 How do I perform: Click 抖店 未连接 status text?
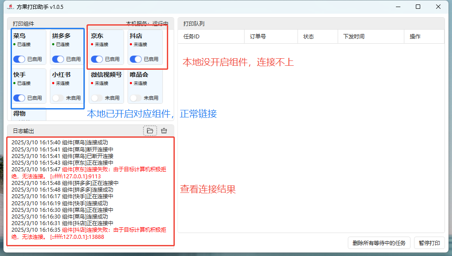click(140, 45)
